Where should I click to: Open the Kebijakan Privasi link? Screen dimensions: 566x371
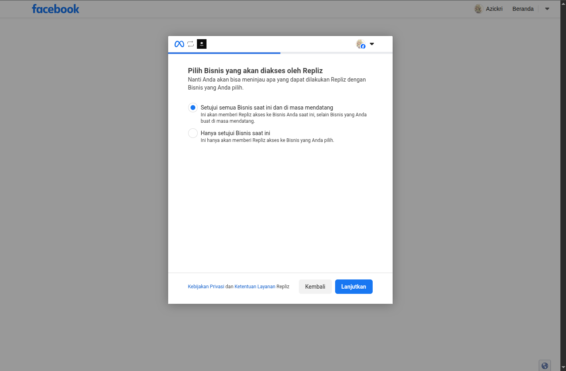[206, 287]
